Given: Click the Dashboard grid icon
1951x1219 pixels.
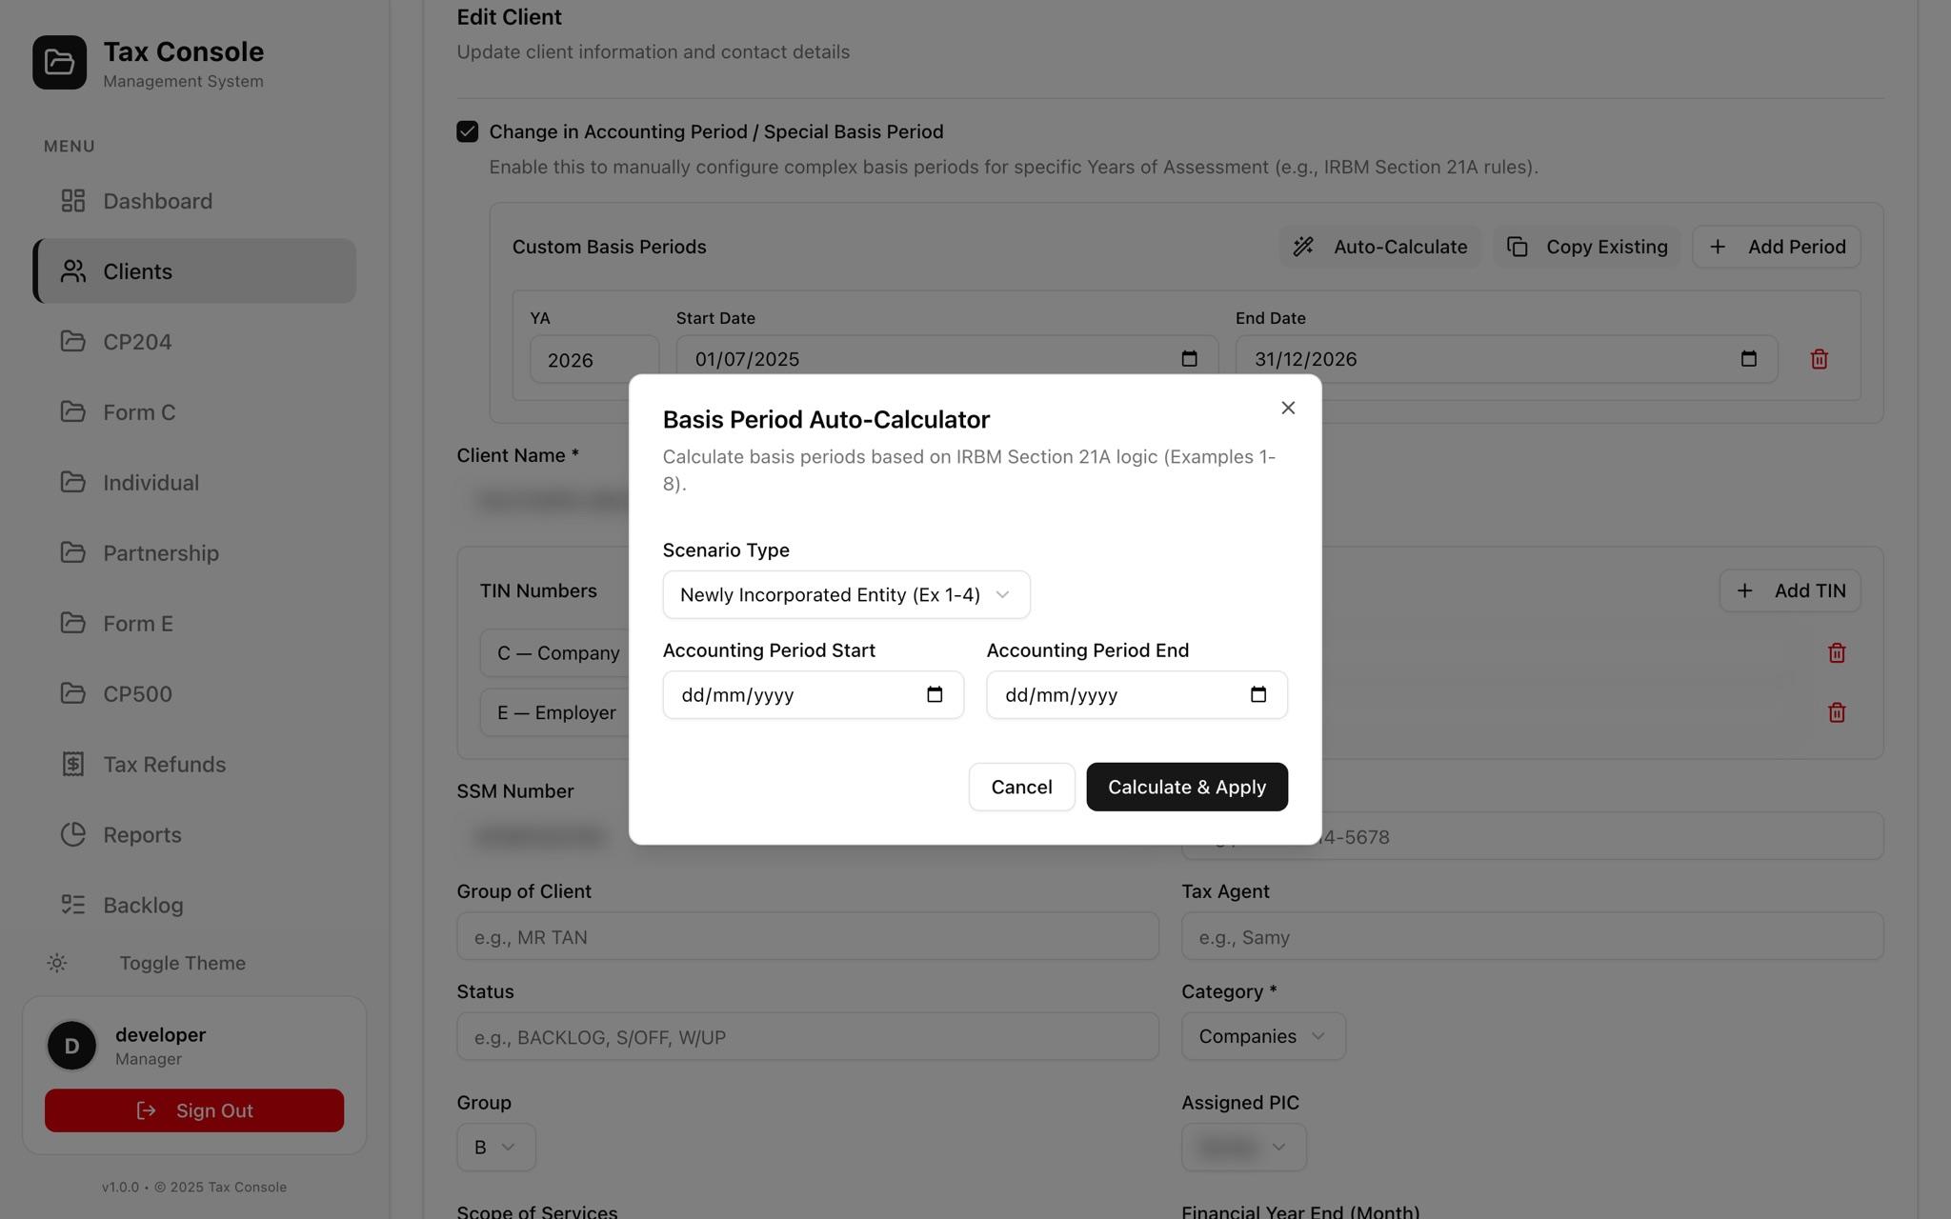Looking at the screenshot, I should pyautogui.click(x=73, y=201).
